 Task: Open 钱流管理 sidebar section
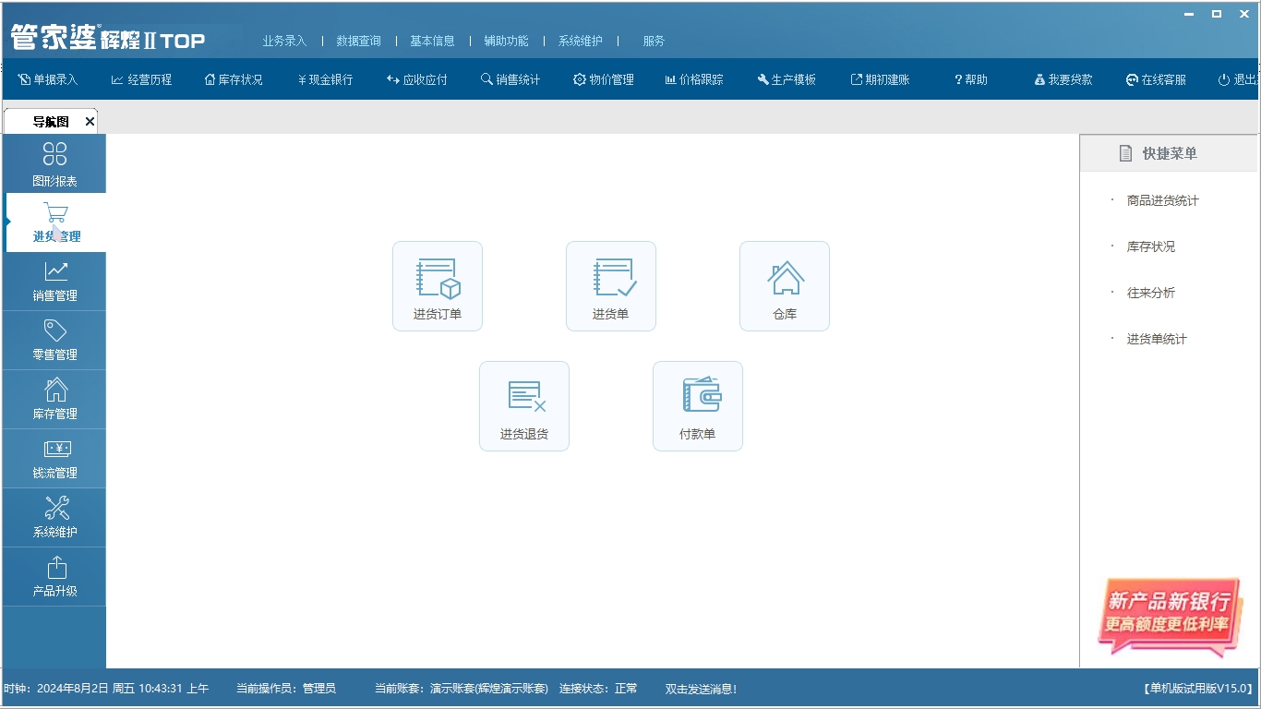point(54,459)
